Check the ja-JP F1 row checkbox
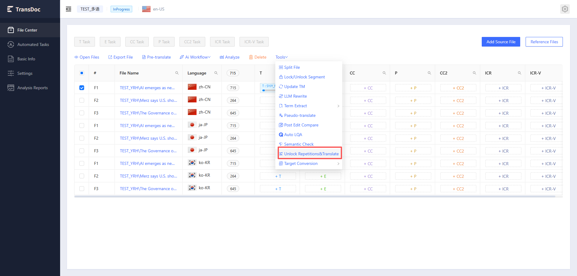Image resolution: width=577 pixels, height=276 pixels. (x=82, y=126)
